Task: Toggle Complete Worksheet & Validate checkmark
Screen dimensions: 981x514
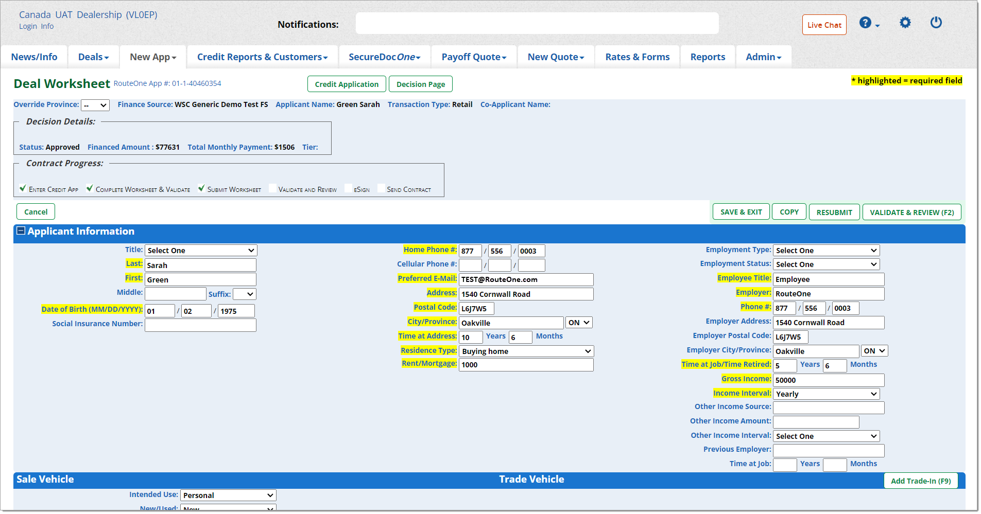Action: click(90, 188)
